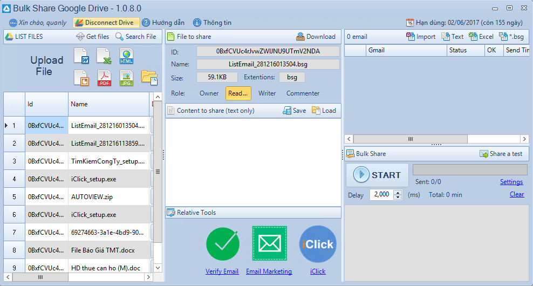Follow the iClick text link

318,271
